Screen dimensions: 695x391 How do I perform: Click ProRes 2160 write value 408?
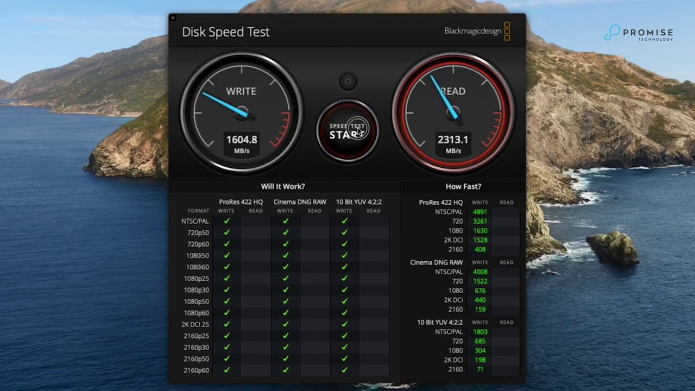coord(480,249)
